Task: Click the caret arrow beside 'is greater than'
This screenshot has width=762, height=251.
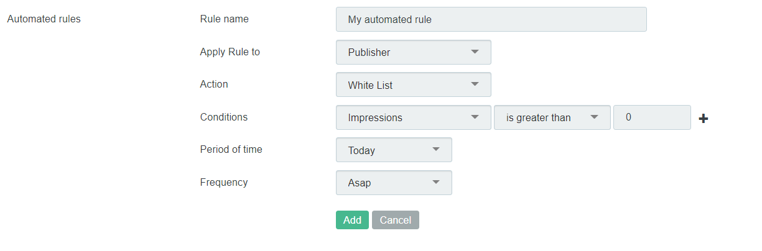Action: coord(594,117)
